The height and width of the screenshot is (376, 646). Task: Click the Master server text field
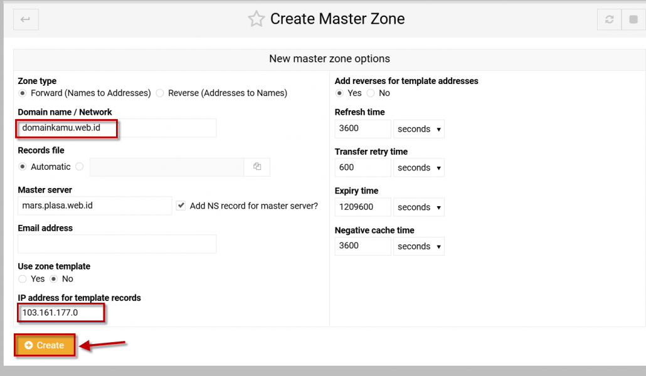pos(95,206)
